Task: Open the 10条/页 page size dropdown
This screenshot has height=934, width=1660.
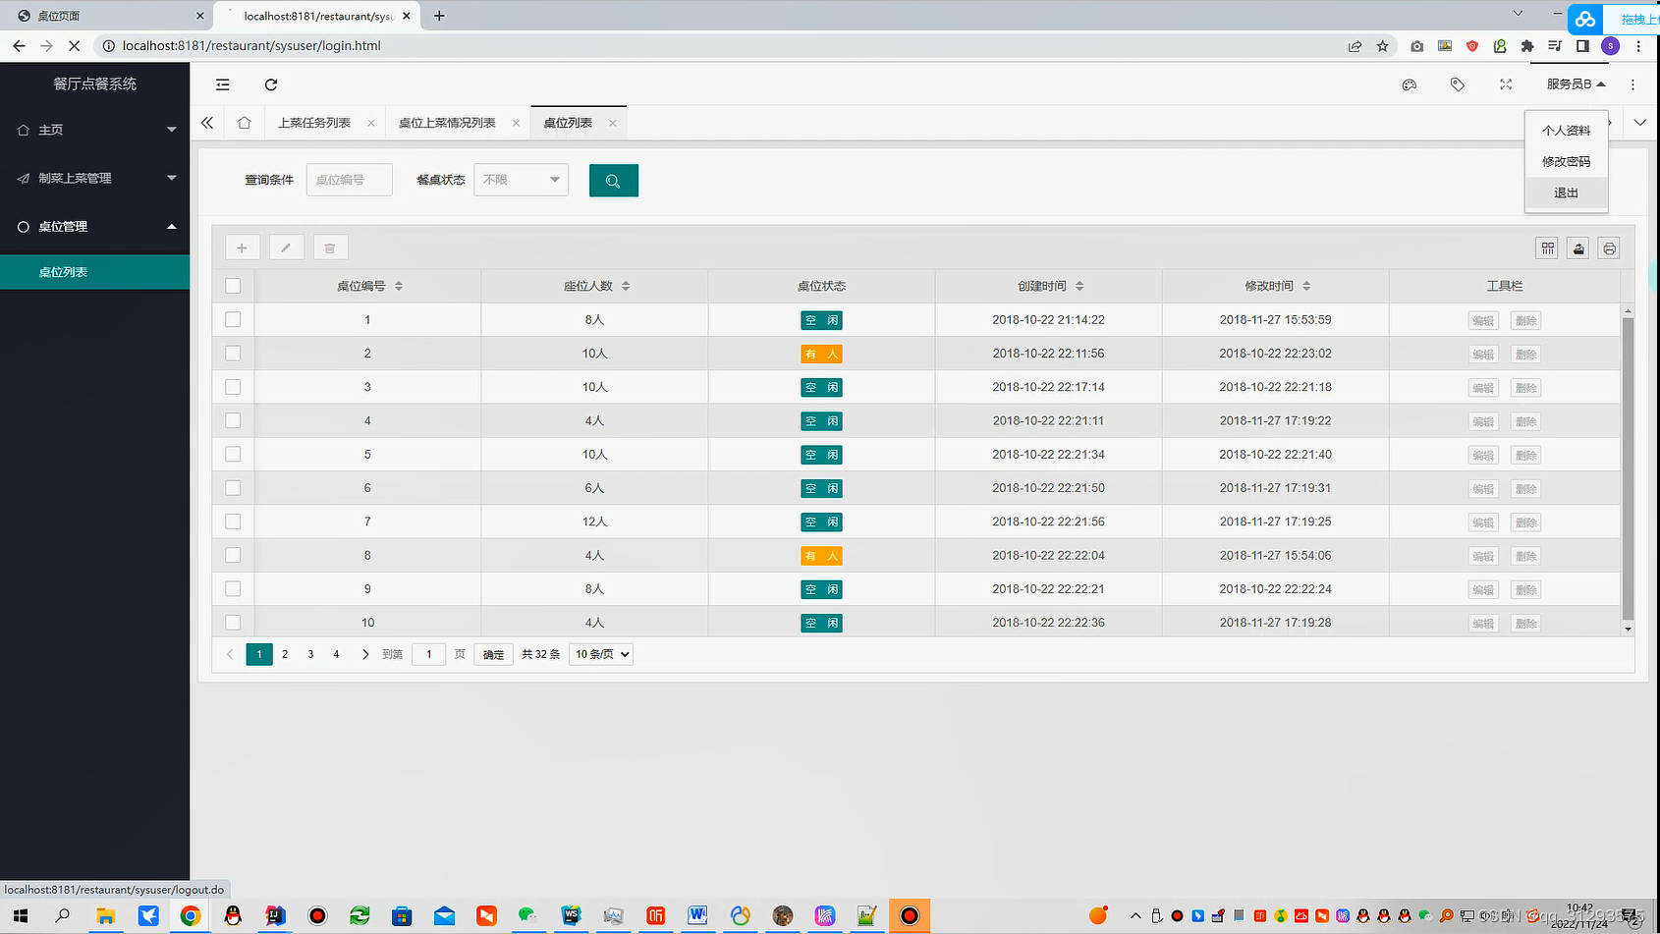Action: (601, 654)
